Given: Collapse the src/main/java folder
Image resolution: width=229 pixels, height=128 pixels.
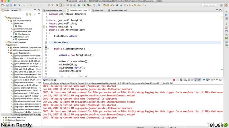Looking at the screenshot, I should pyautogui.click(x=6, y=18).
